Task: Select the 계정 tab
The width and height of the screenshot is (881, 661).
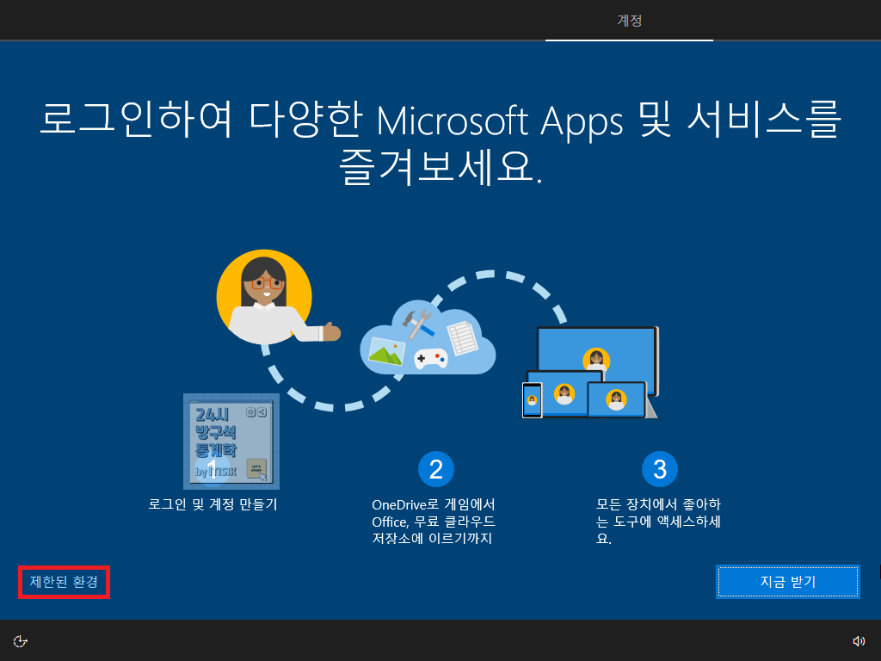Action: pyautogui.click(x=629, y=21)
